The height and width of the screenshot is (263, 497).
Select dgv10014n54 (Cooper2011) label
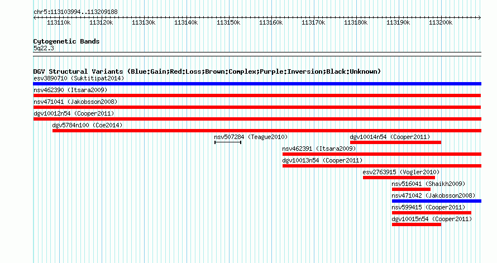[390, 137]
